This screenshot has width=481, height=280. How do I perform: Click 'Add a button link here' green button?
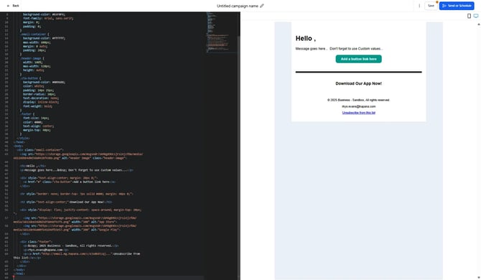pyautogui.click(x=359, y=59)
